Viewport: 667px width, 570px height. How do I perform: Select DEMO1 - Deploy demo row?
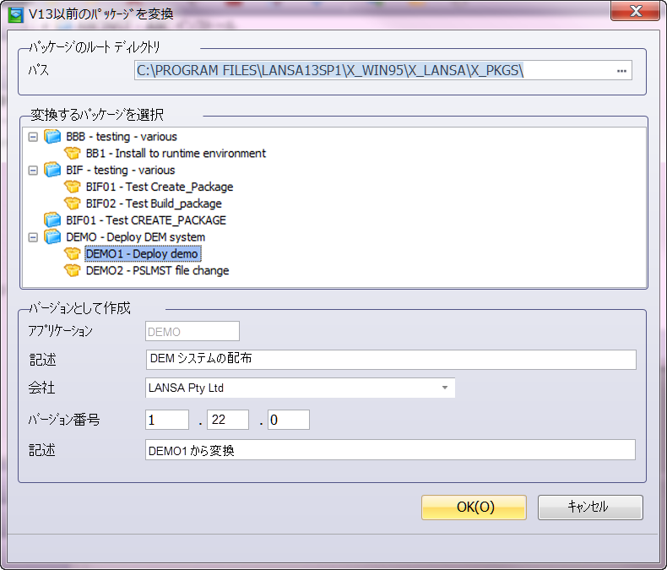click(143, 254)
